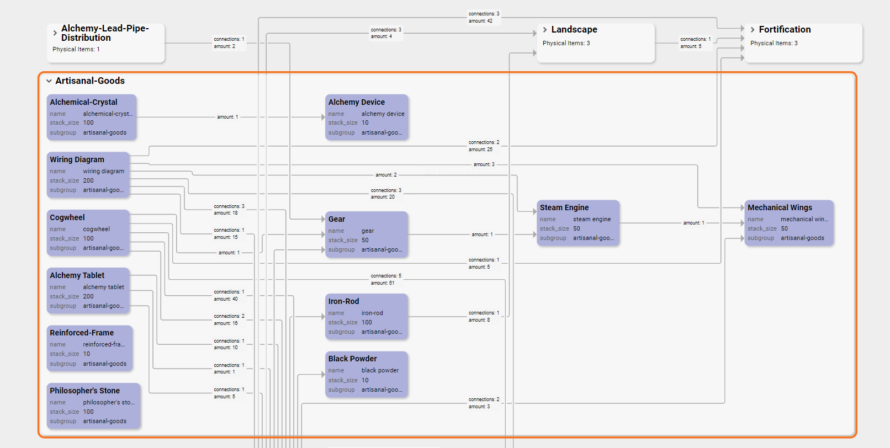Expand the Landscape group chevron
This screenshot has width=890, height=448.
point(545,30)
